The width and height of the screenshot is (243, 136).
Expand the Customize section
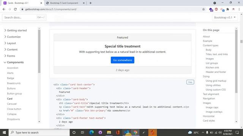click(13, 37)
